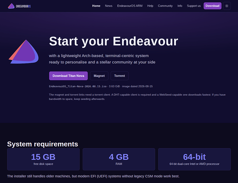Click the Start your Endeavour heading
238x183 pixels.
[x=114, y=41]
